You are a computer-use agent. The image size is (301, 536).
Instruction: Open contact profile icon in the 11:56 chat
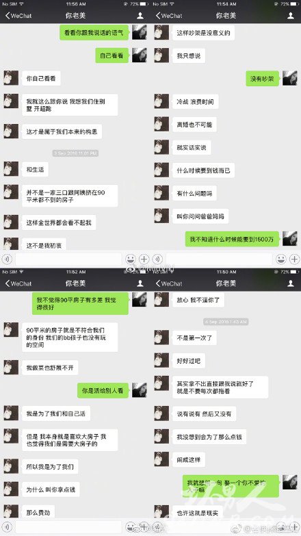(x=140, y=16)
